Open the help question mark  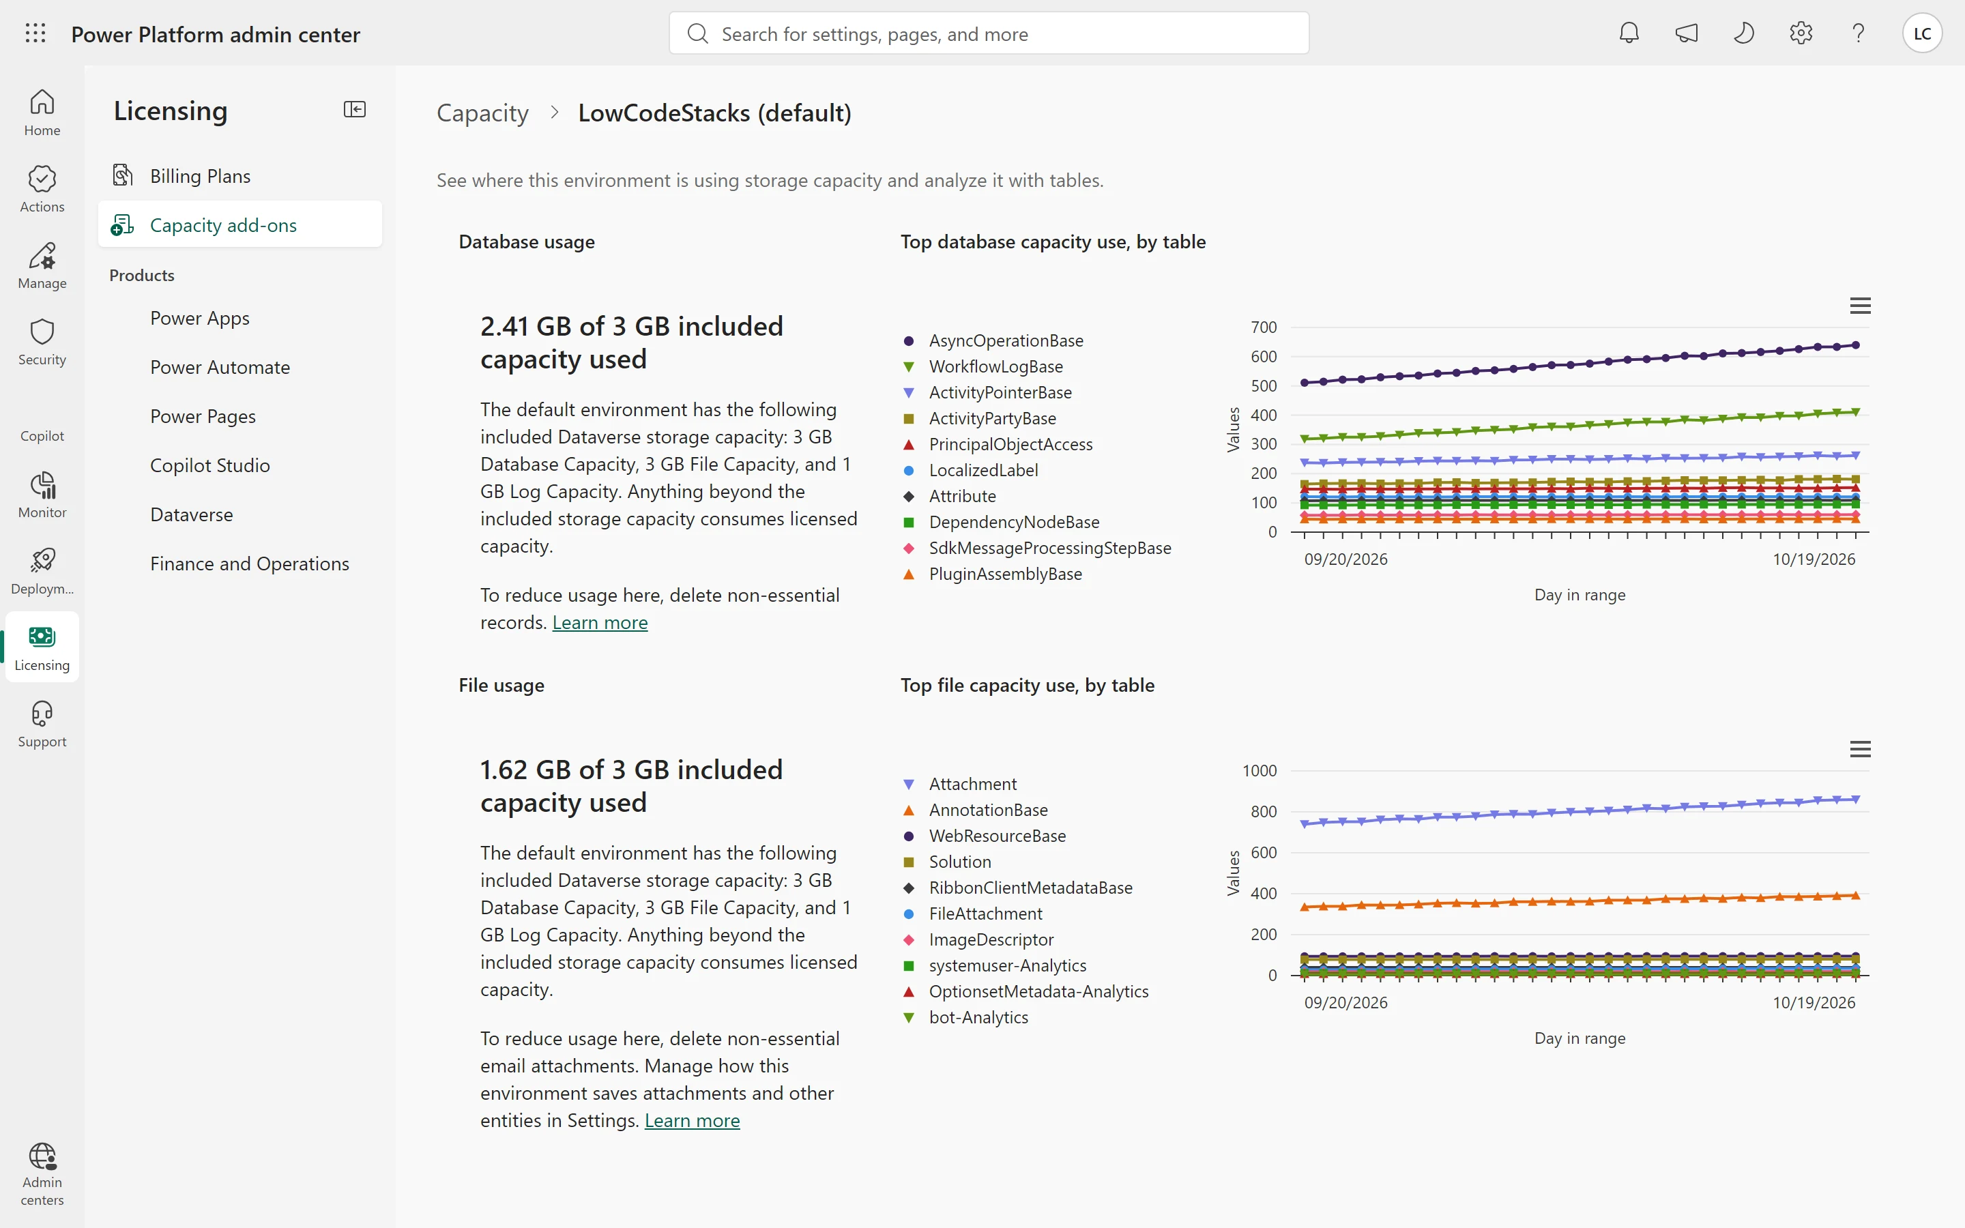tap(1858, 33)
